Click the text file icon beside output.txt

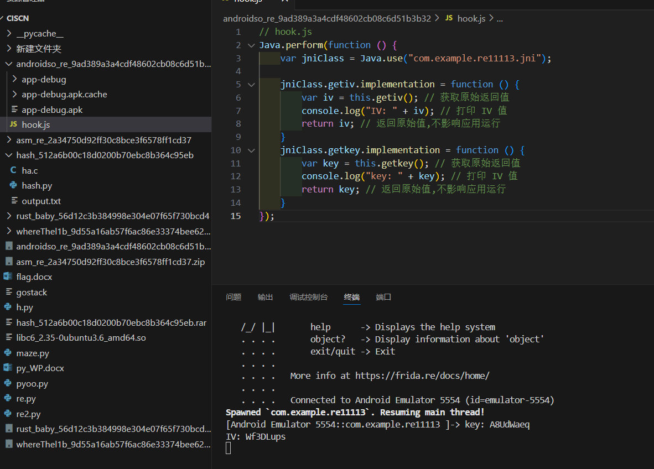click(14, 201)
